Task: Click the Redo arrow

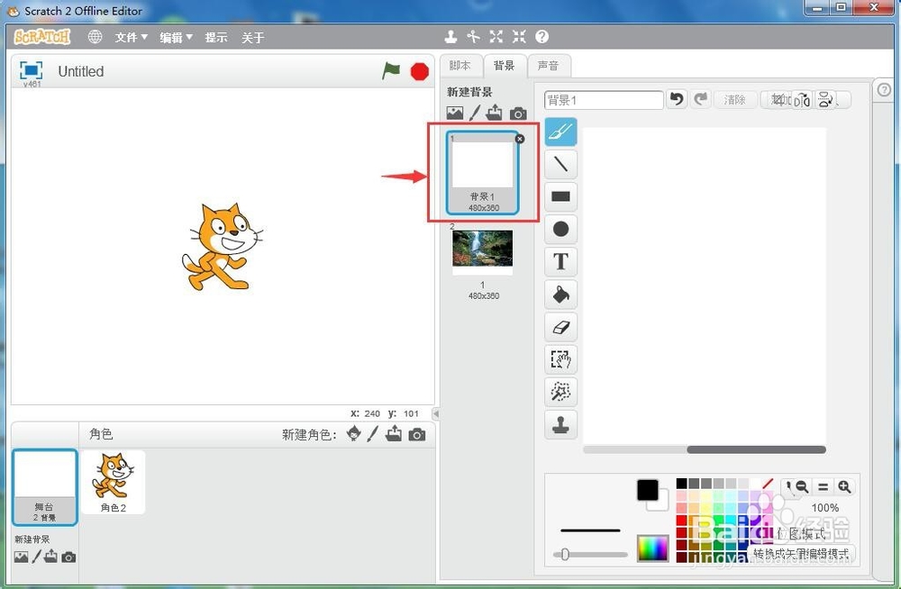Action: coord(700,99)
